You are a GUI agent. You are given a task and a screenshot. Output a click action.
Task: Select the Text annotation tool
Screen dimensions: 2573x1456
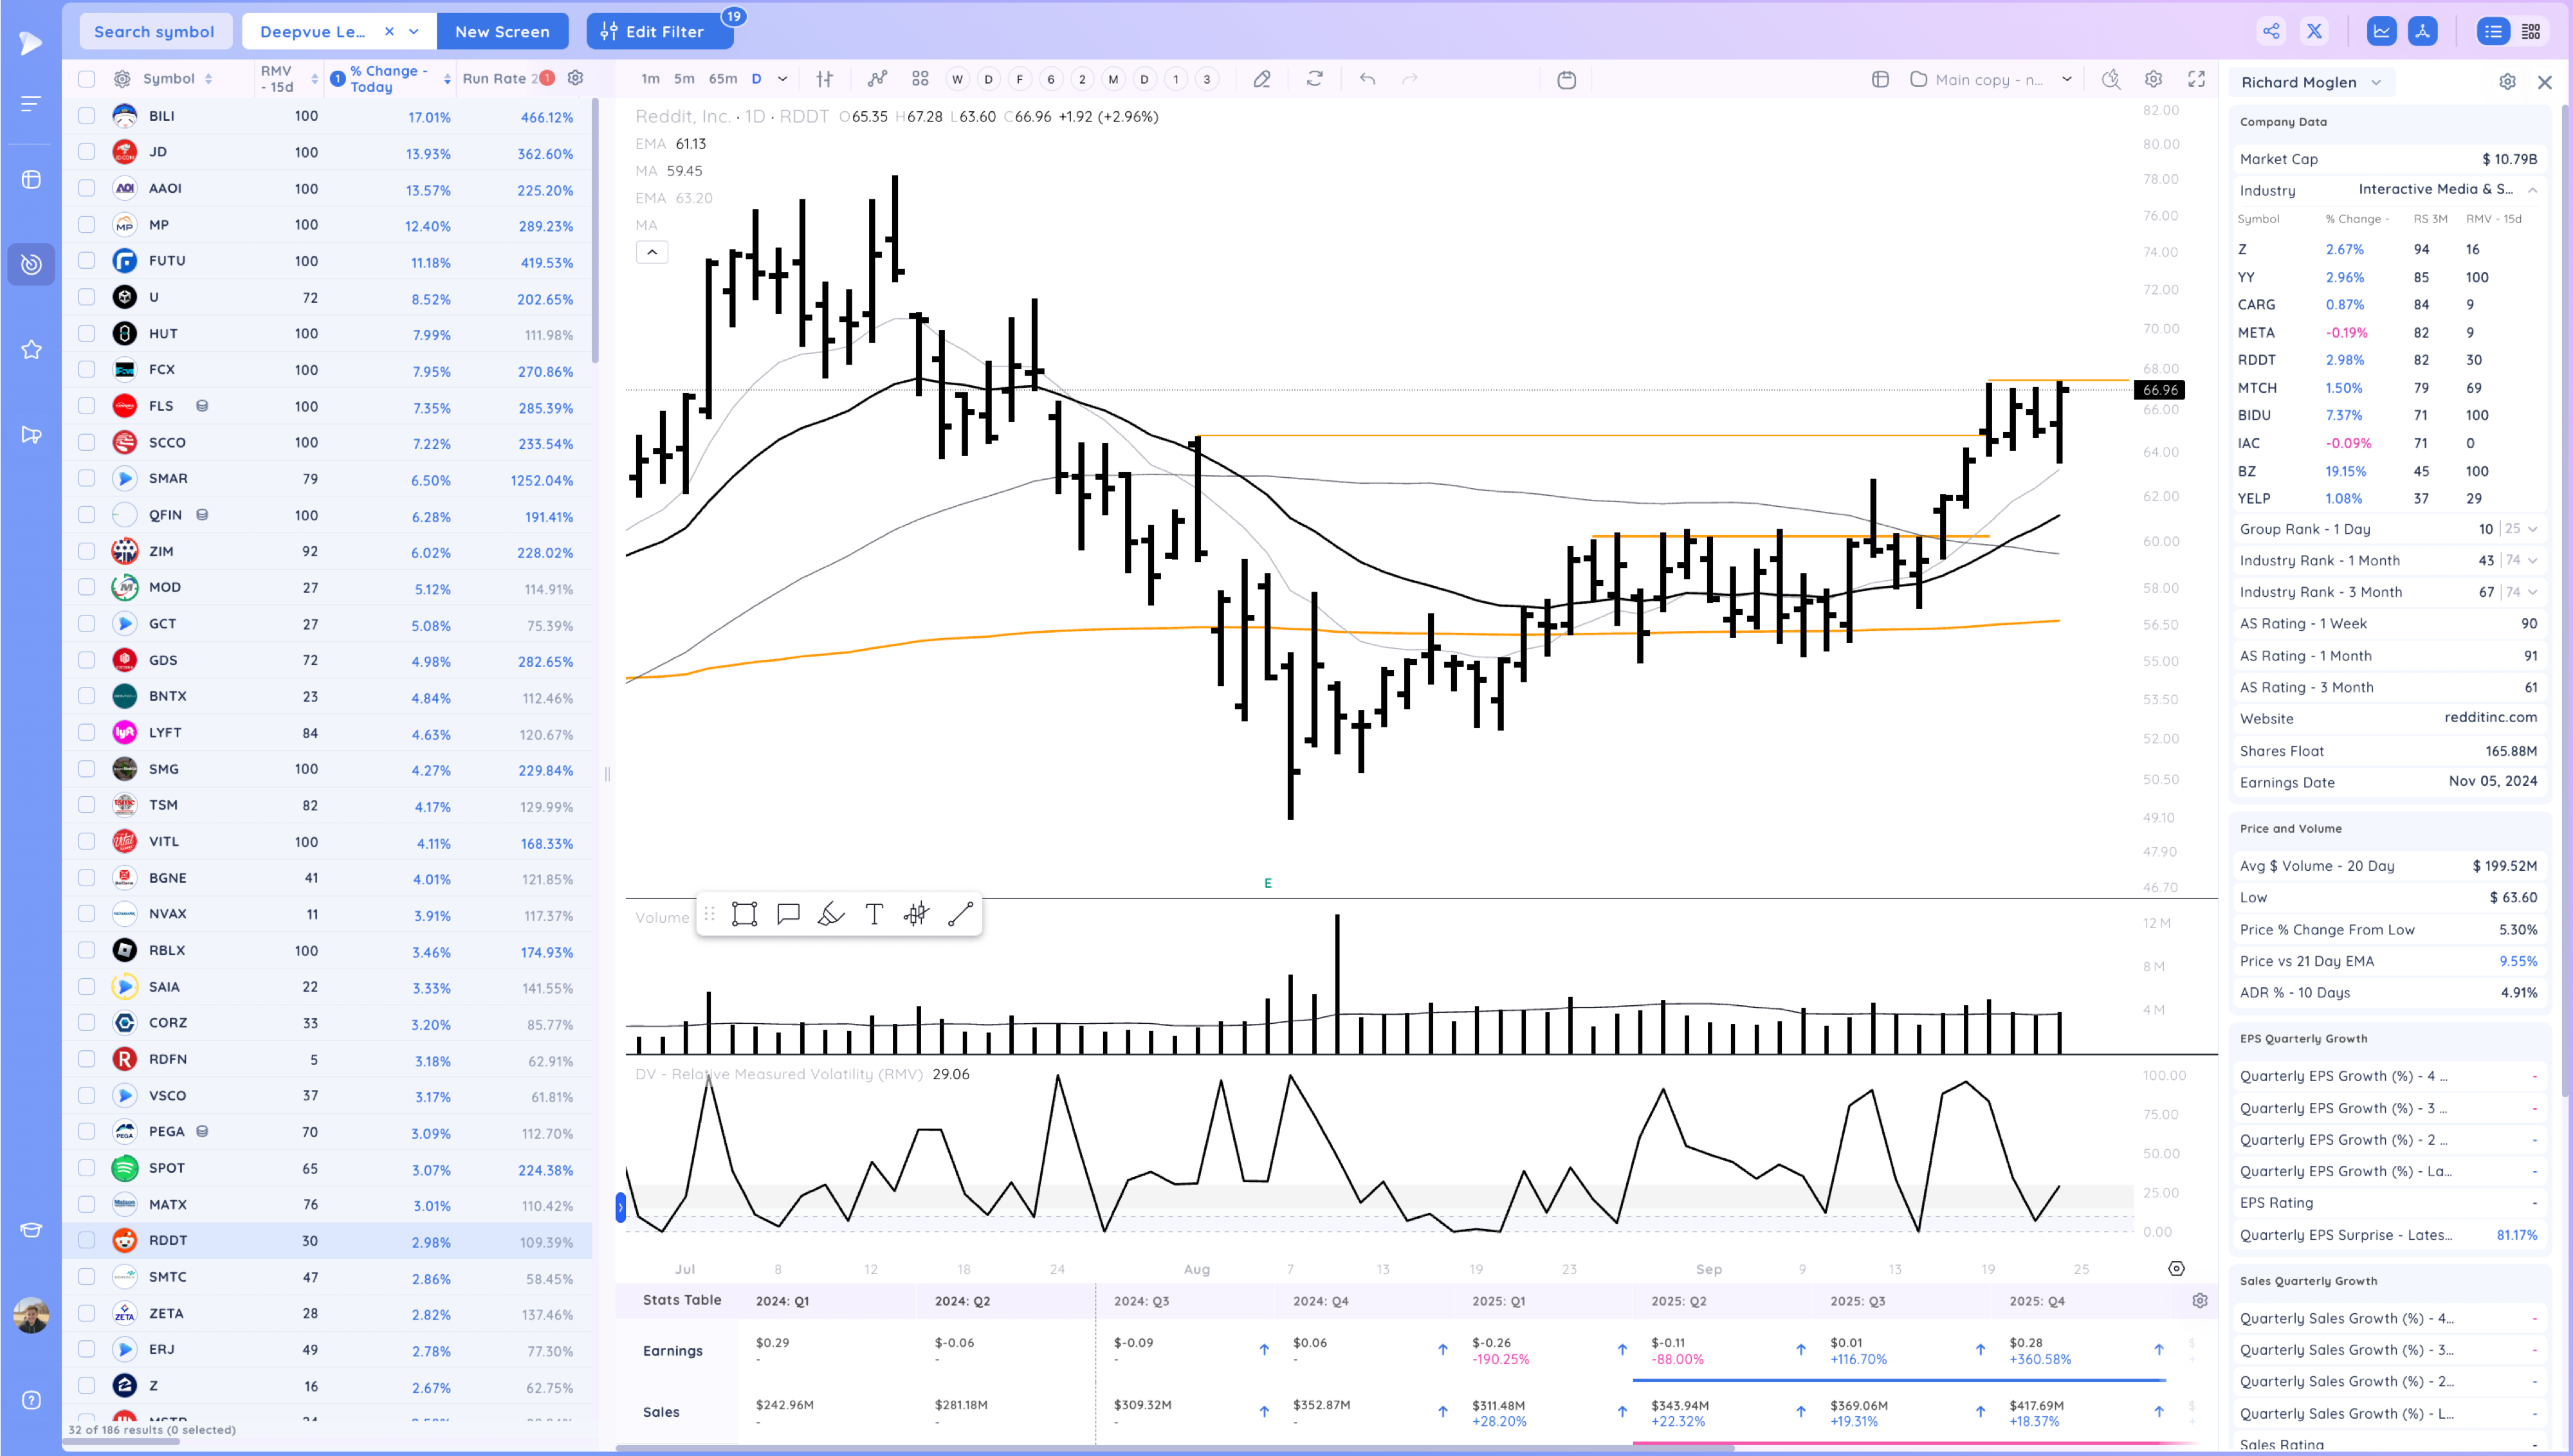[874, 913]
